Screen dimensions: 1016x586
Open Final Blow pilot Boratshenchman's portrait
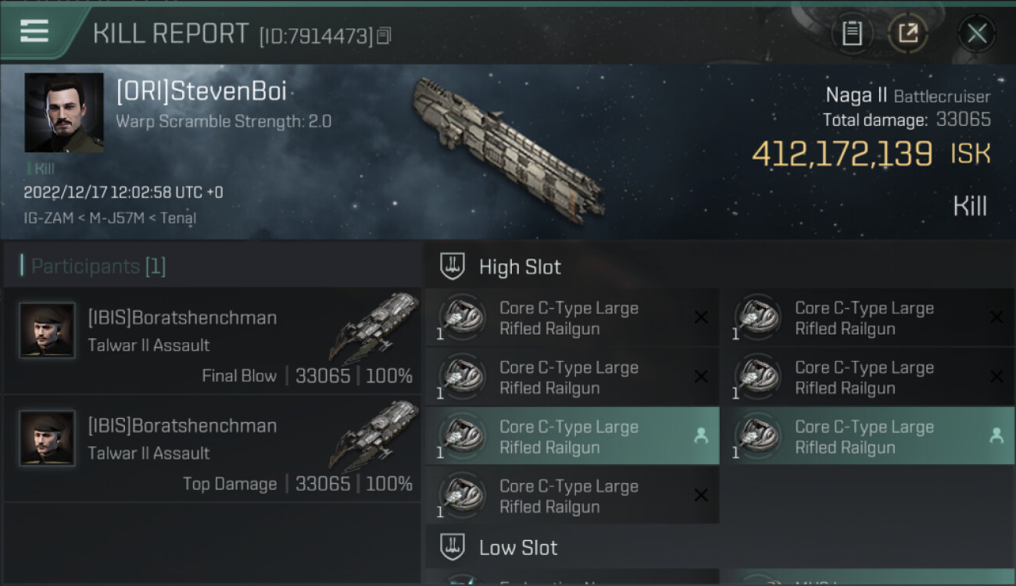[x=47, y=331]
